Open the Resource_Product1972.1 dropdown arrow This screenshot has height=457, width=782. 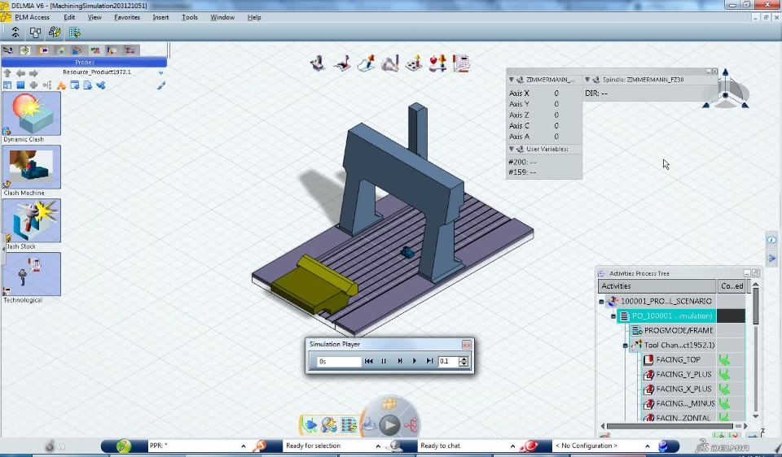coord(160,72)
